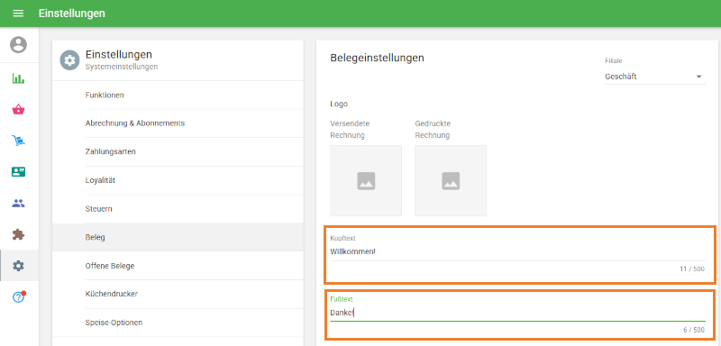Viewport: 721px width, 346px height.
Task: Open the Loyalität settings entry
Action: click(x=178, y=180)
